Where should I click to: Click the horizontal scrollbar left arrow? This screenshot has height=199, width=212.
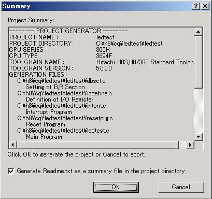click(12, 145)
